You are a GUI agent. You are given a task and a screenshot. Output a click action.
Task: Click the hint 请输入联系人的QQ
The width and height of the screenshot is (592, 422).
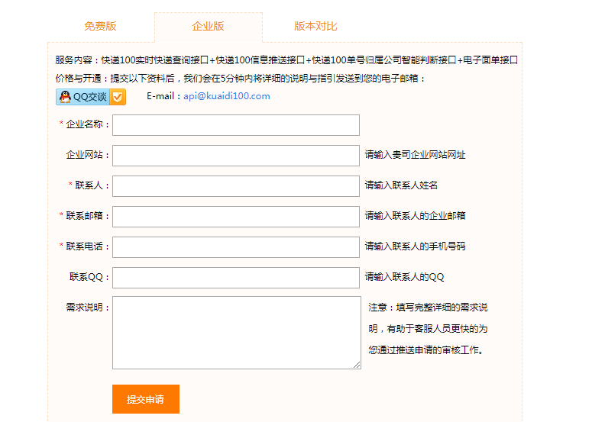tap(404, 277)
